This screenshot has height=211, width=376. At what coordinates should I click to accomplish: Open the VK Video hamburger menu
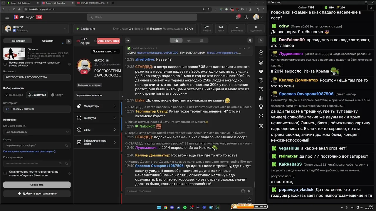(x=7, y=17)
